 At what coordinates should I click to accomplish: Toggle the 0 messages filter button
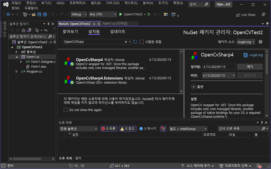148,129
